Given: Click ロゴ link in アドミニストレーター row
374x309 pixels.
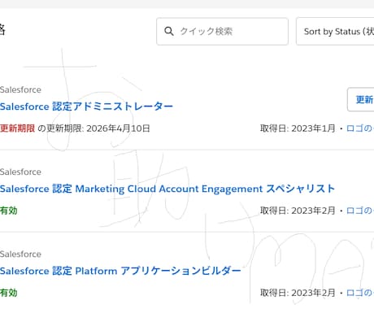Looking at the screenshot, I should tap(360, 128).
